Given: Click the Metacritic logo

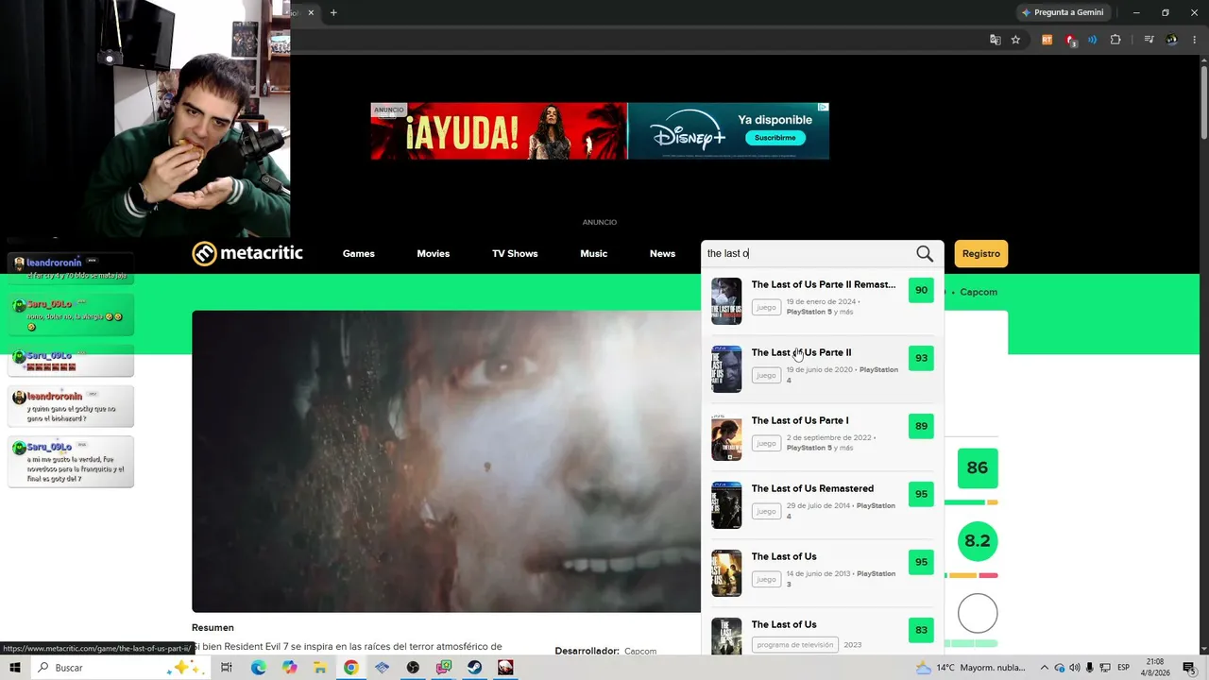Looking at the screenshot, I should click(247, 253).
